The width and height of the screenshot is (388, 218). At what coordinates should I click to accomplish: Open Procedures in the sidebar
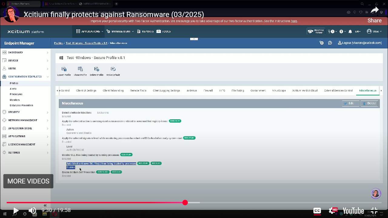16,94
